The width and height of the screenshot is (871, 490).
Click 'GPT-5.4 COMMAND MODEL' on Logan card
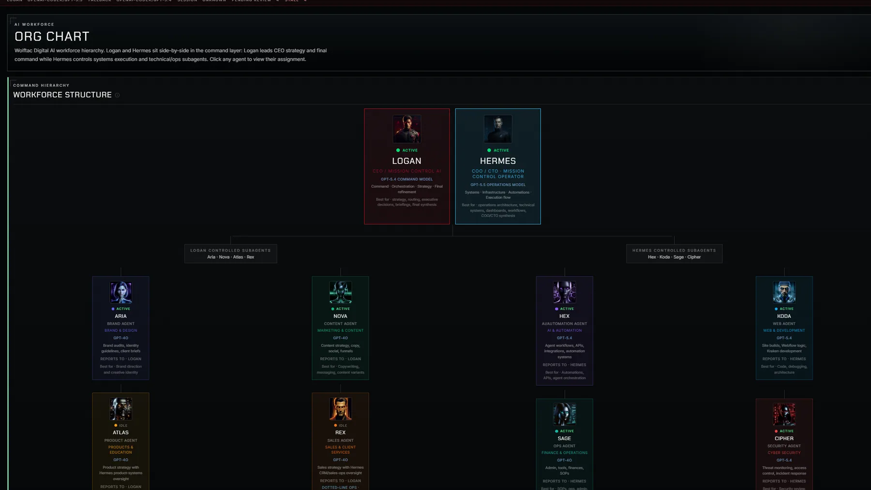(407, 179)
